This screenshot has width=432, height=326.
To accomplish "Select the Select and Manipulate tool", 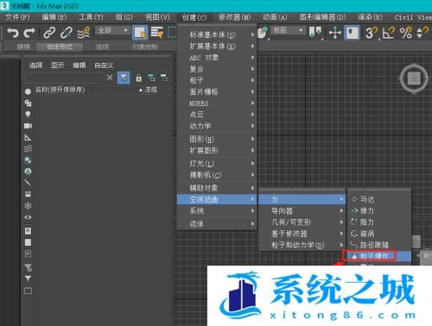I will tap(335, 33).
